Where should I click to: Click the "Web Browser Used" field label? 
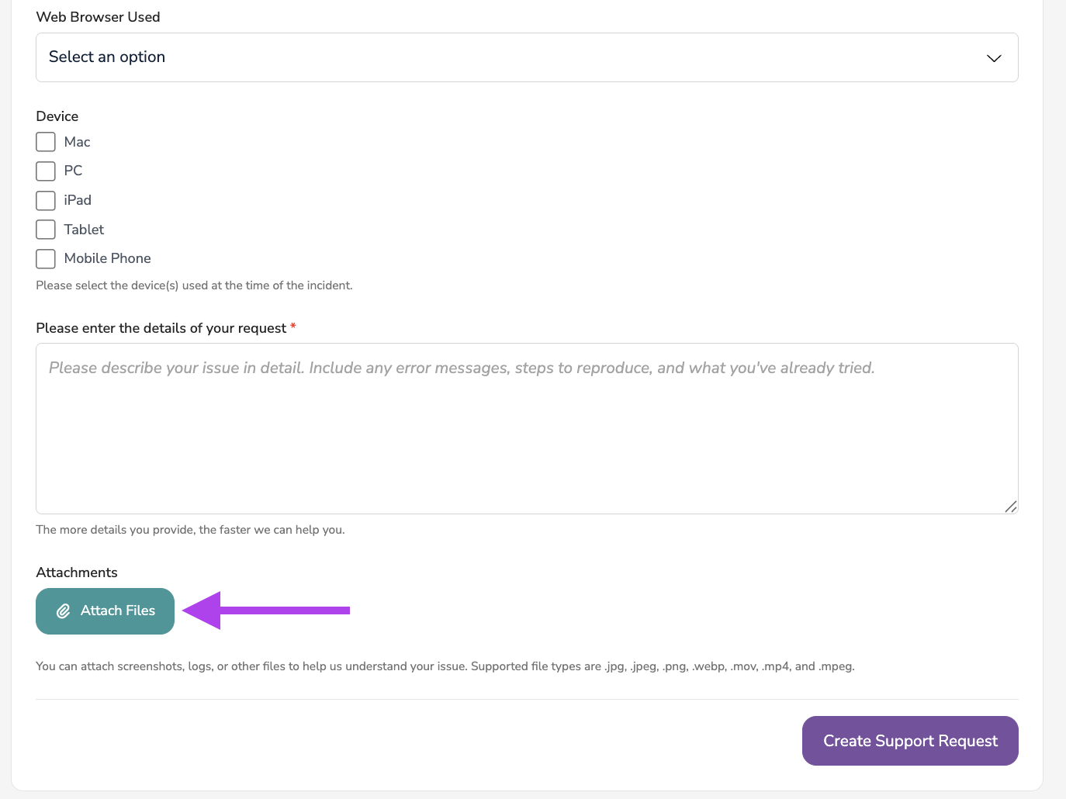coord(98,17)
